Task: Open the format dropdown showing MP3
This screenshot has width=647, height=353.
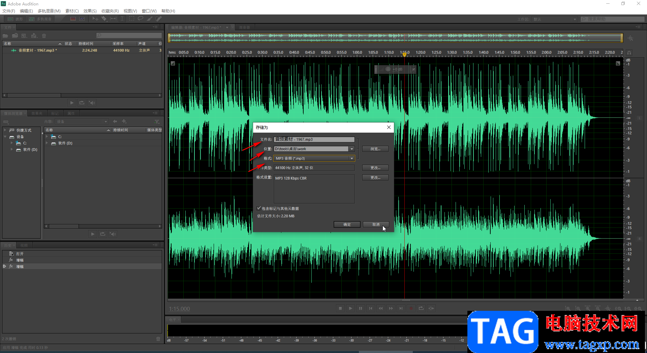Action: (351, 158)
